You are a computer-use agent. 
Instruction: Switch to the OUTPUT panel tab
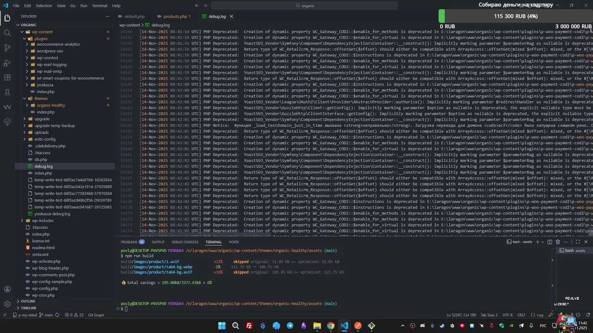point(158,242)
